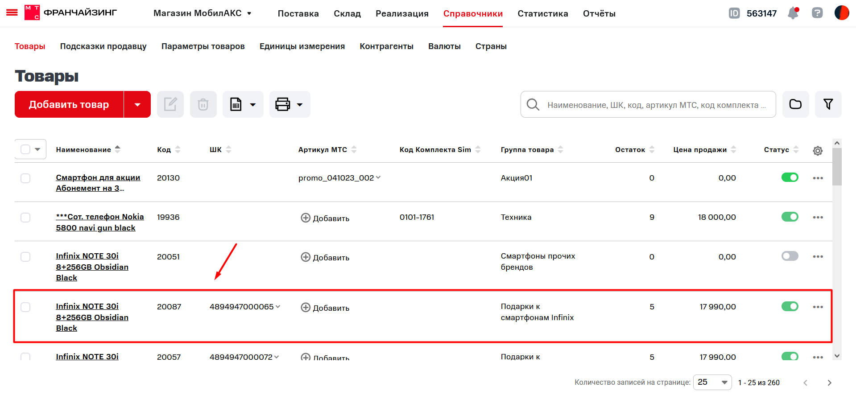Open the help question mark icon

pyautogui.click(x=817, y=13)
